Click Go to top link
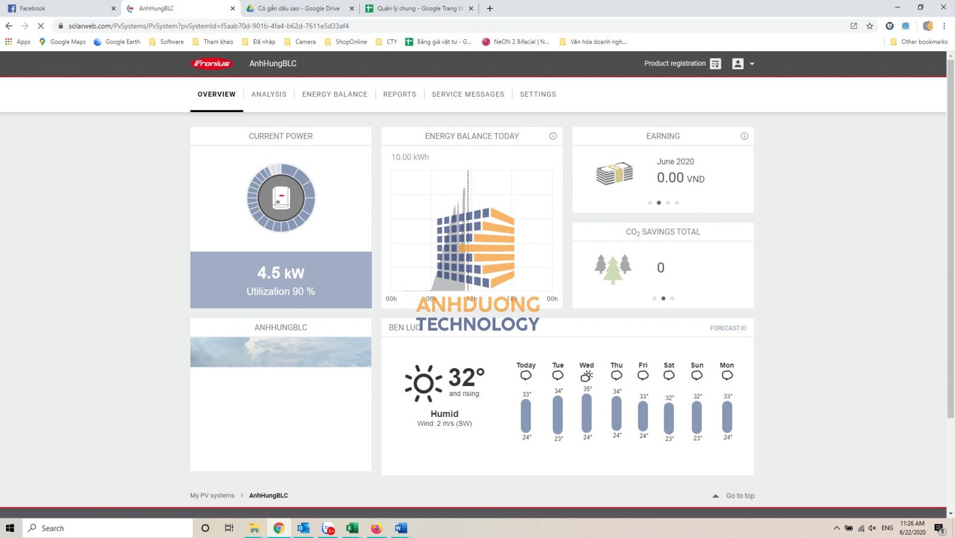Screen dimensions: 955x538 (x=740, y=496)
